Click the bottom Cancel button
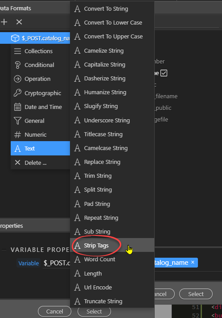 click(54, 311)
